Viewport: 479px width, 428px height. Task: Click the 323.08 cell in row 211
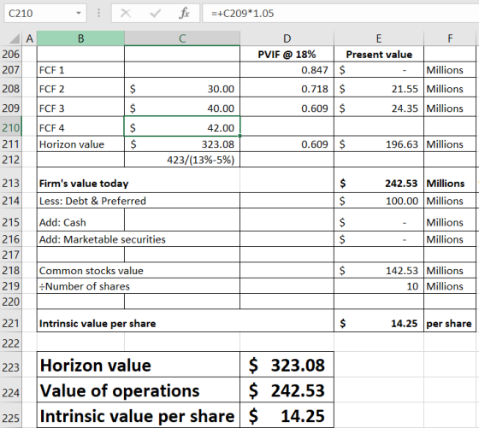point(182,144)
